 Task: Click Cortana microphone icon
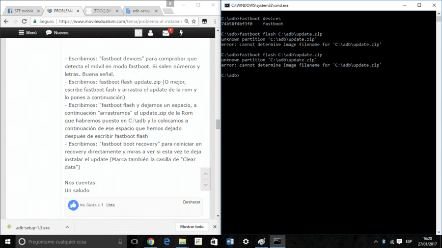point(120,242)
